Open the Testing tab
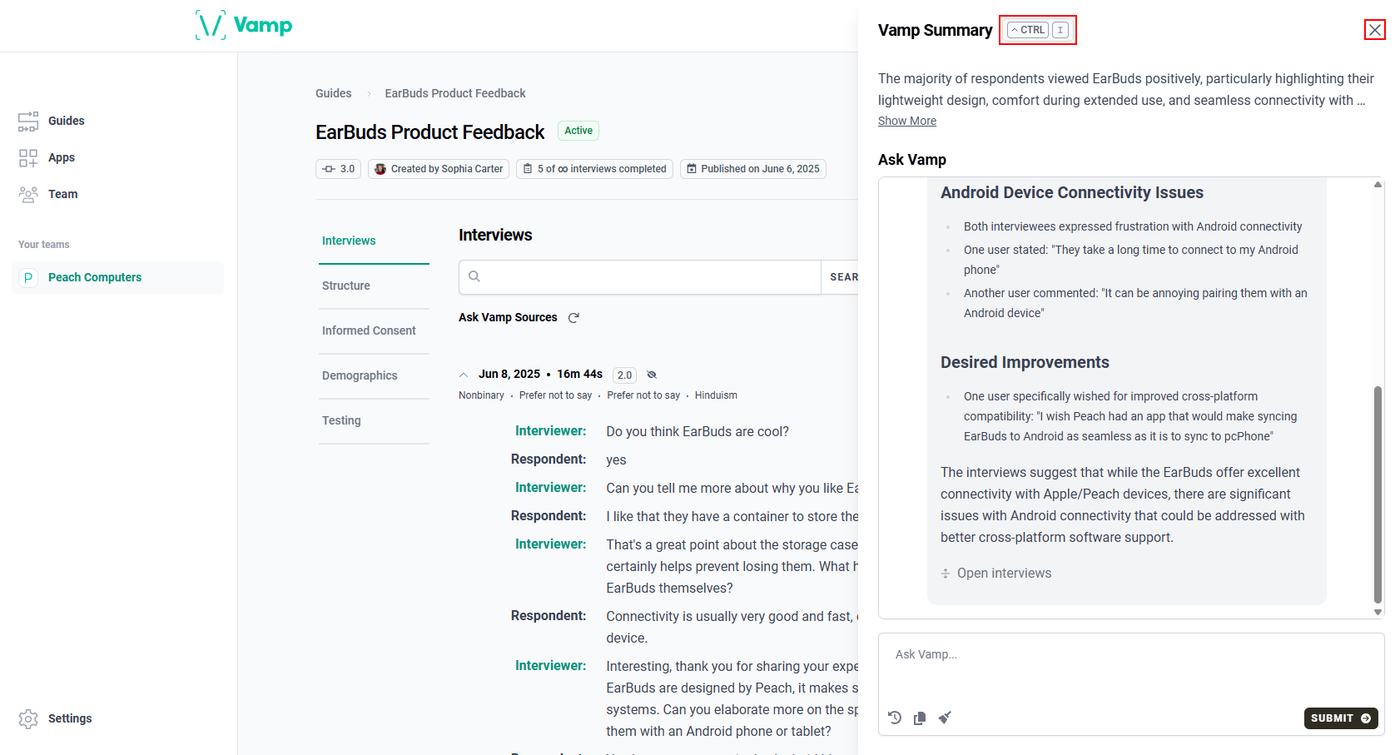 click(x=374, y=420)
